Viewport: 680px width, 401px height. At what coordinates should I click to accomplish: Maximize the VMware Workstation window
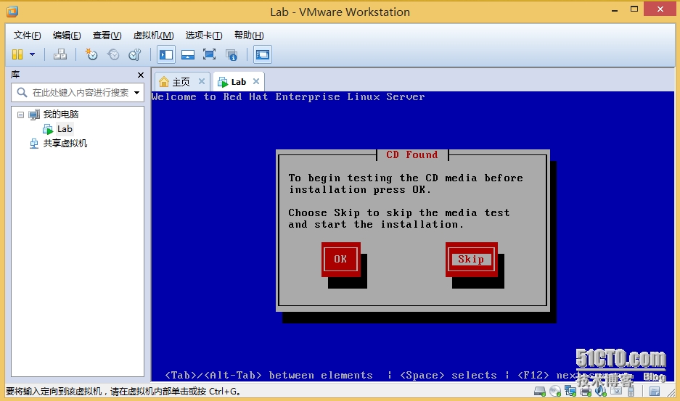pos(634,9)
